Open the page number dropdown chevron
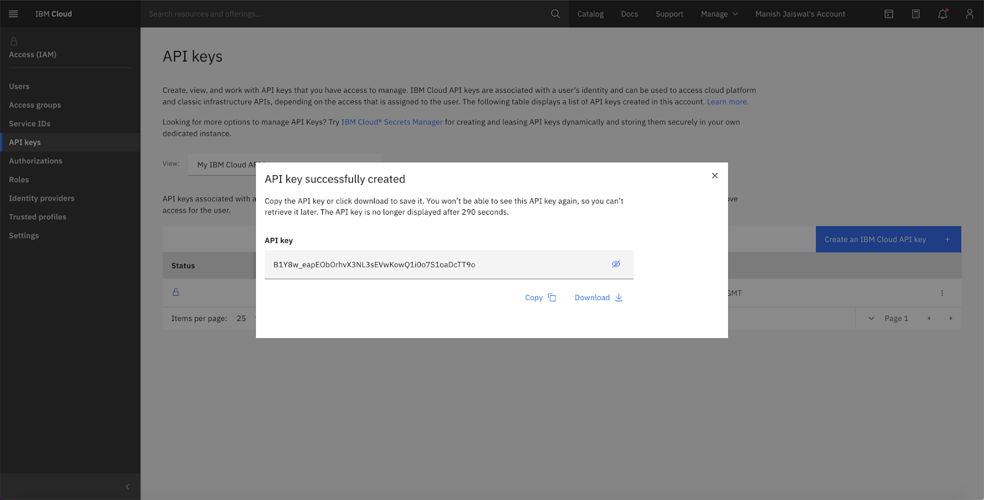Image resolution: width=984 pixels, height=500 pixels. [x=871, y=318]
